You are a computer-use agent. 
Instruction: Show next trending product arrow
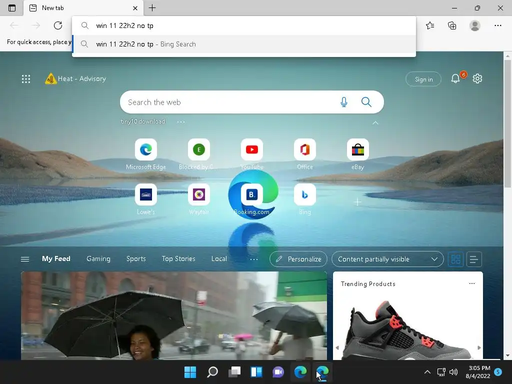pos(479,348)
